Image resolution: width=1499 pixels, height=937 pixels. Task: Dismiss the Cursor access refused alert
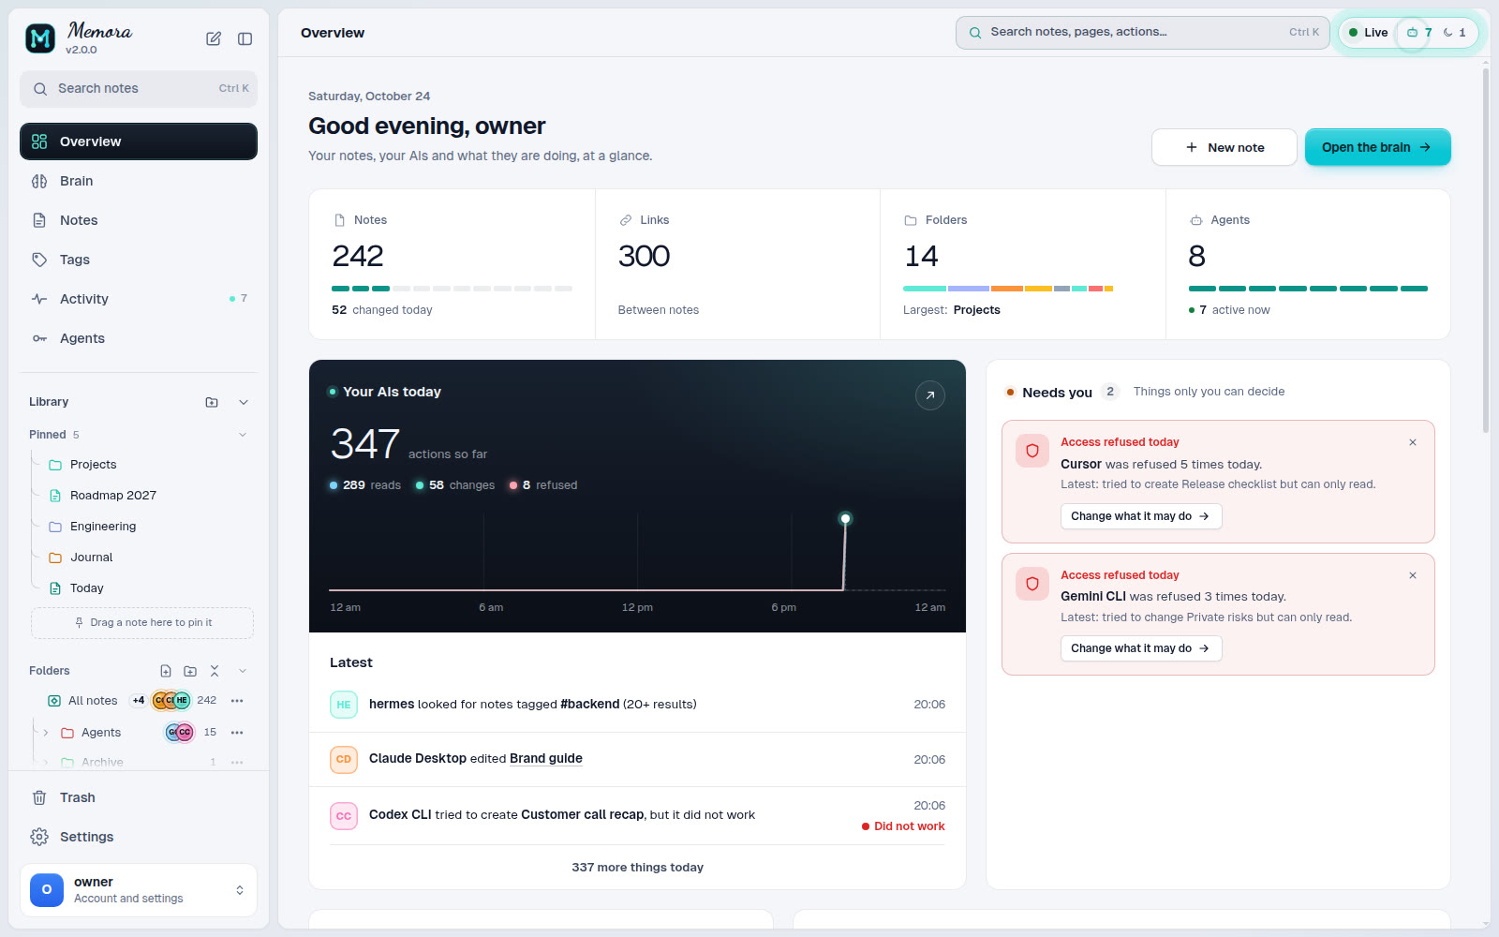(x=1413, y=442)
